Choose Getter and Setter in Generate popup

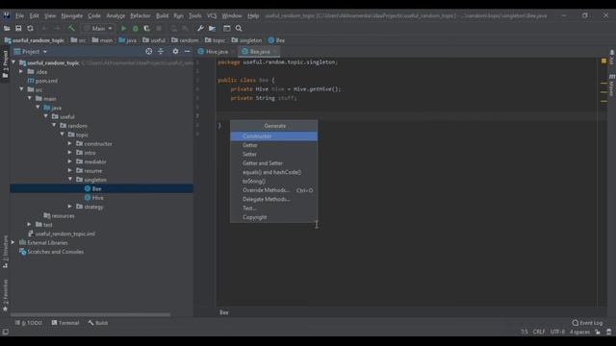coord(273,163)
